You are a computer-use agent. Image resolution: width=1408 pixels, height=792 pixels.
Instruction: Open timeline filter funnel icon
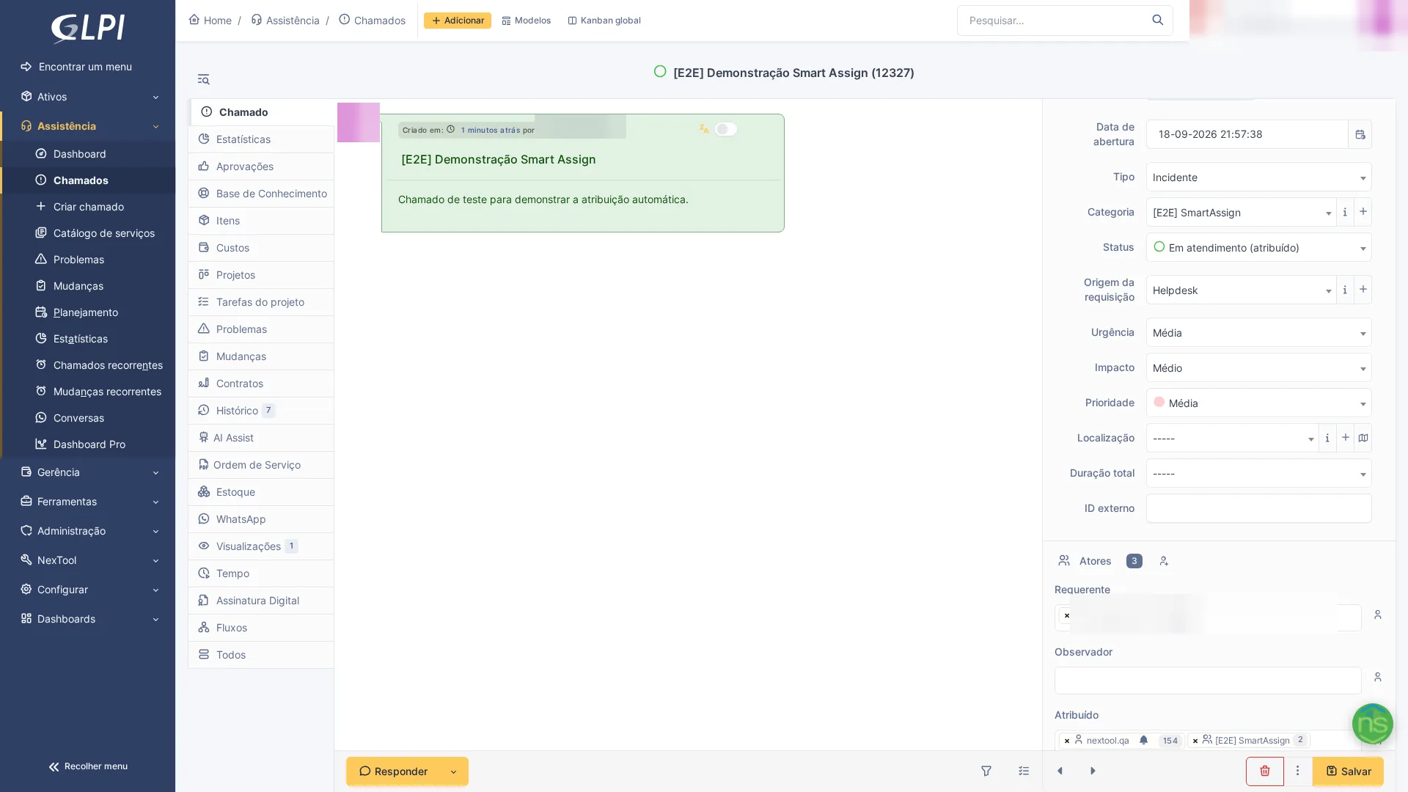coord(986,771)
